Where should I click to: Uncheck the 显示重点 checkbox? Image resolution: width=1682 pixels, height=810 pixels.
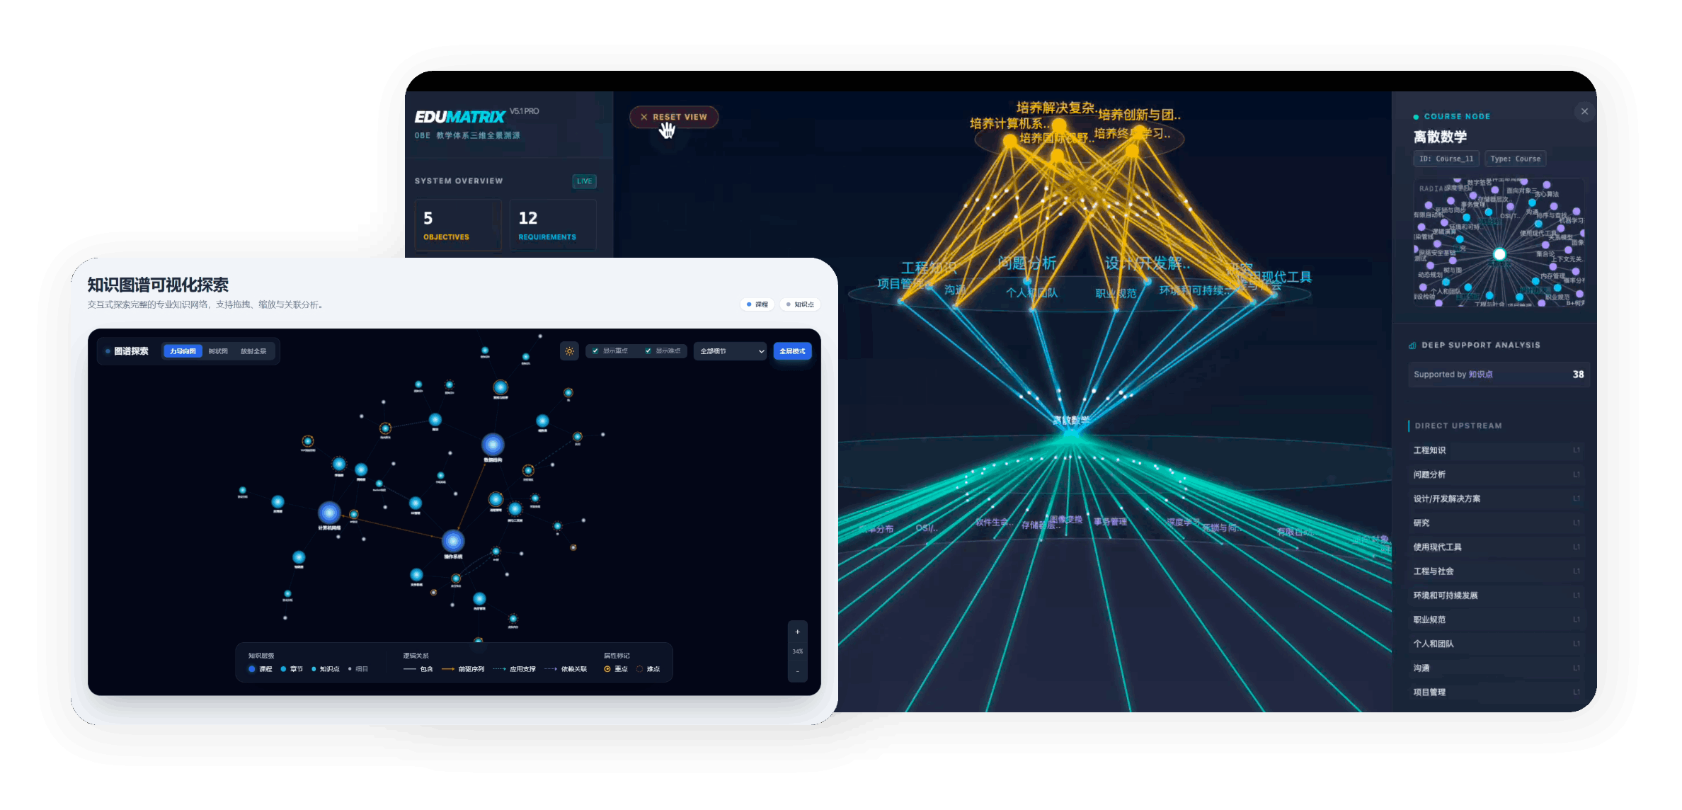click(595, 351)
